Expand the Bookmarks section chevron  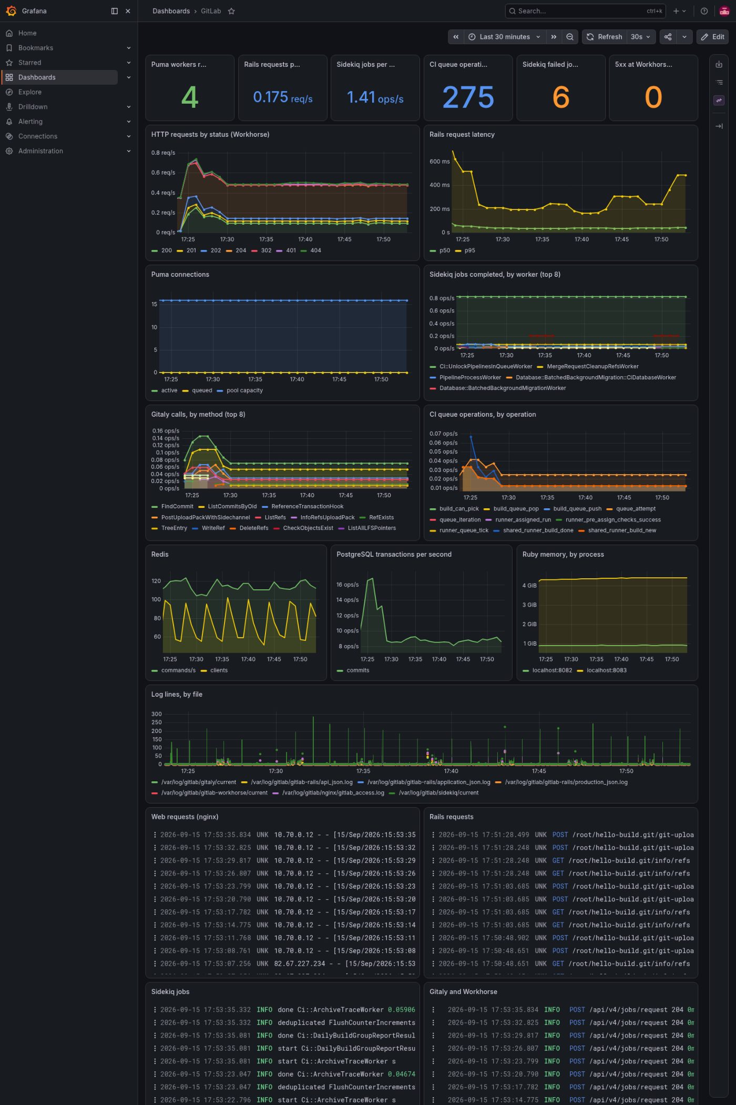click(129, 48)
